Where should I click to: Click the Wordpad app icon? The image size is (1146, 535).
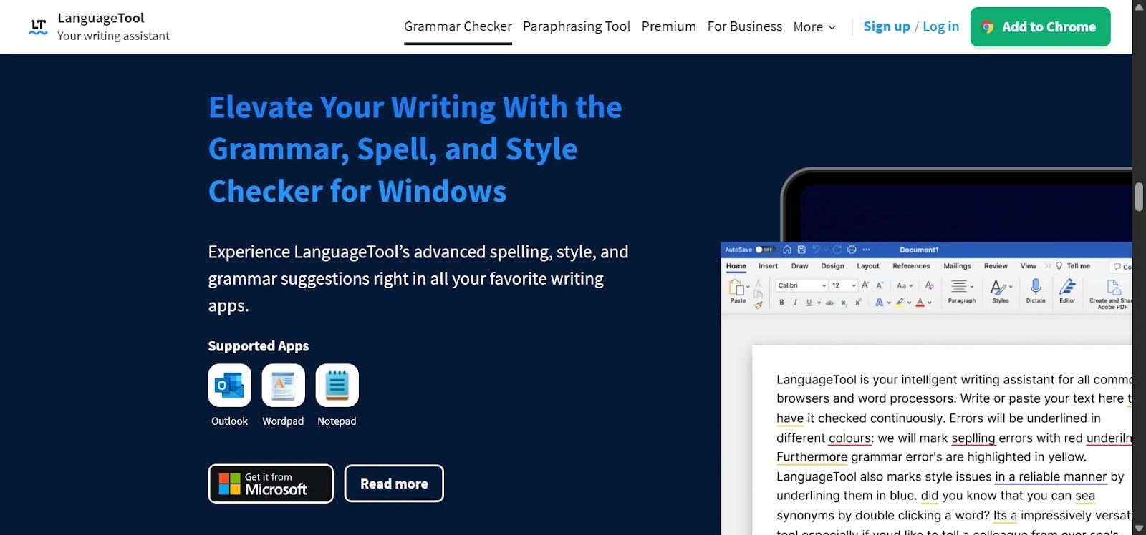click(283, 385)
